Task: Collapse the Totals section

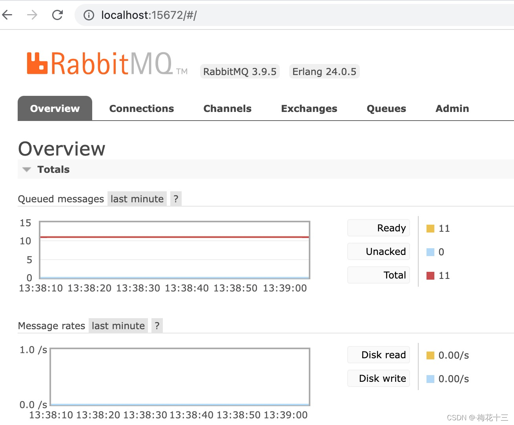Action: tap(26, 169)
